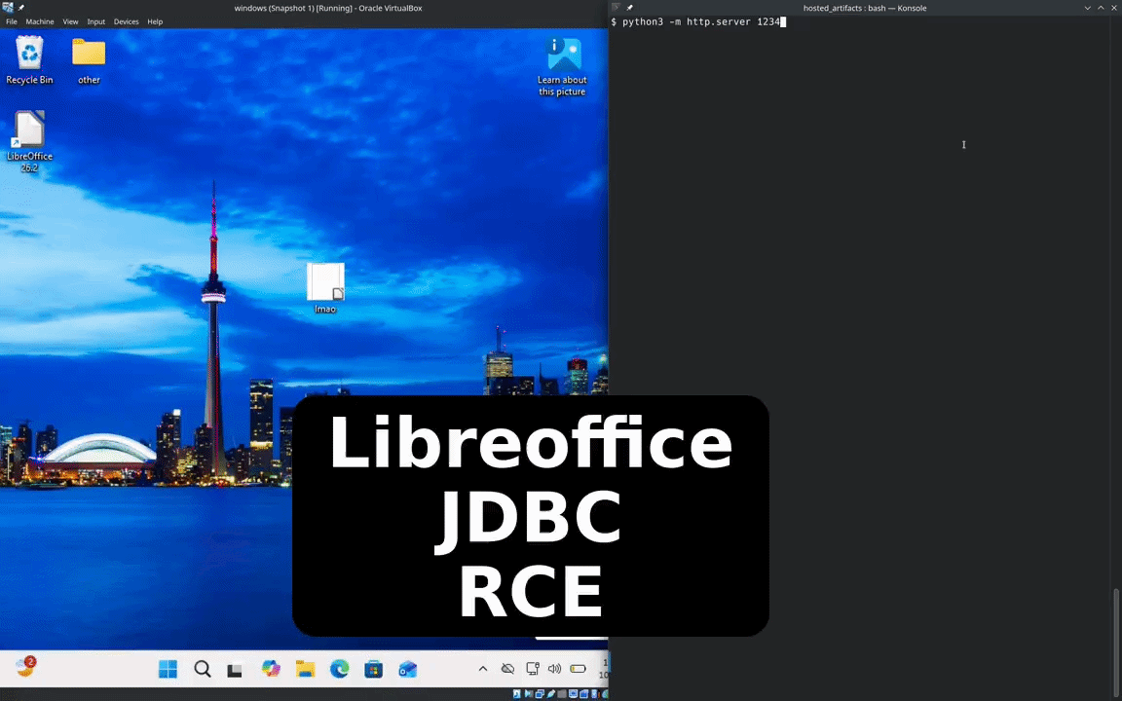
Task: Open the Windows Start menu
Action: pyautogui.click(x=168, y=669)
